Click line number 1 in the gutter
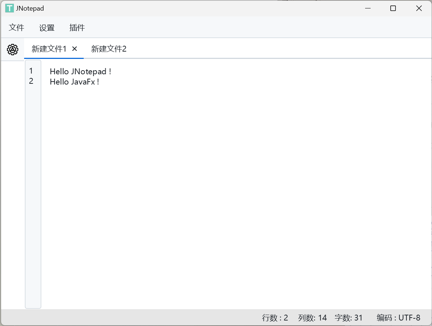432x326 pixels. (31, 71)
